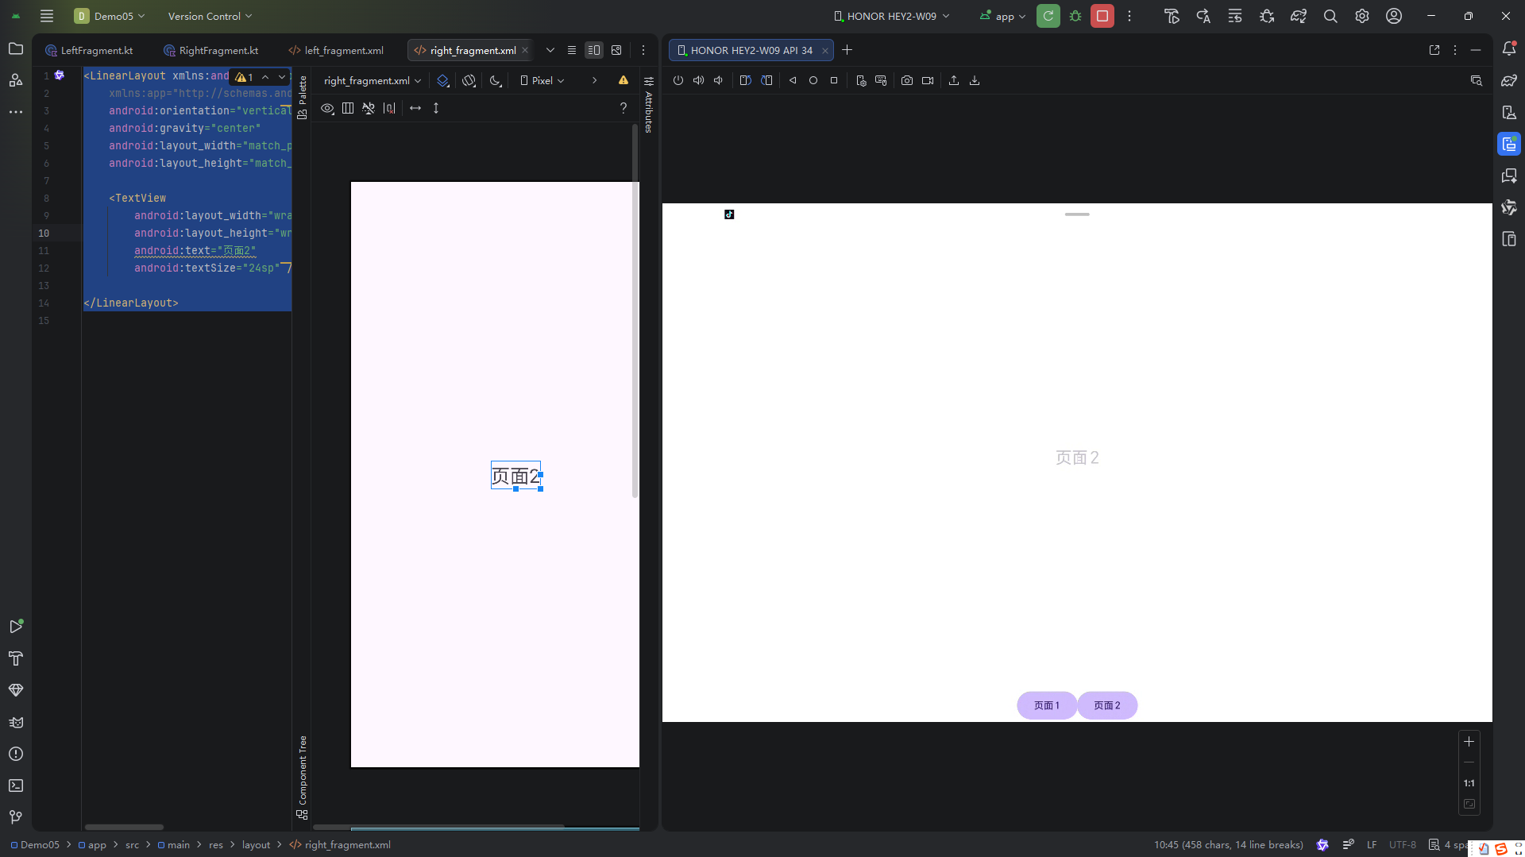Click the Home circle button on emulator
Viewport: 1525px width, 857px height.
[x=813, y=80]
